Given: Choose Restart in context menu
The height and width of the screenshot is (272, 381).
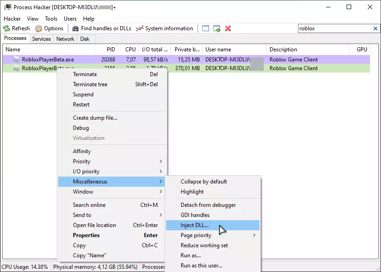Looking at the screenshot, I should click(x=113, y=105).
